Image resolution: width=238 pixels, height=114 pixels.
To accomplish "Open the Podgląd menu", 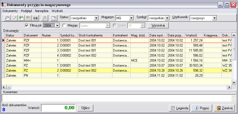I will click(x=26, y=11).
